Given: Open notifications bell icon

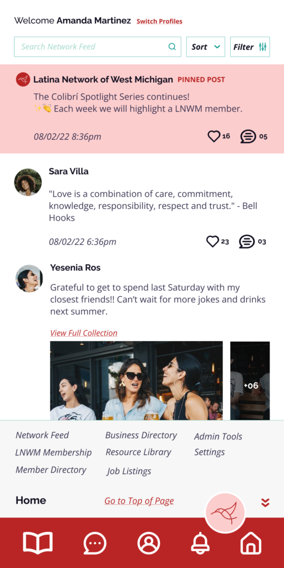Looking at the screenshot, I should [x=200, y=544].
